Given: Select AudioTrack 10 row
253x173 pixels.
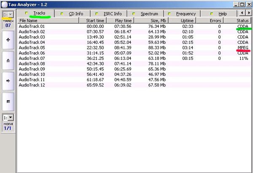Looking at the screenshot, I should coord(134,74).
